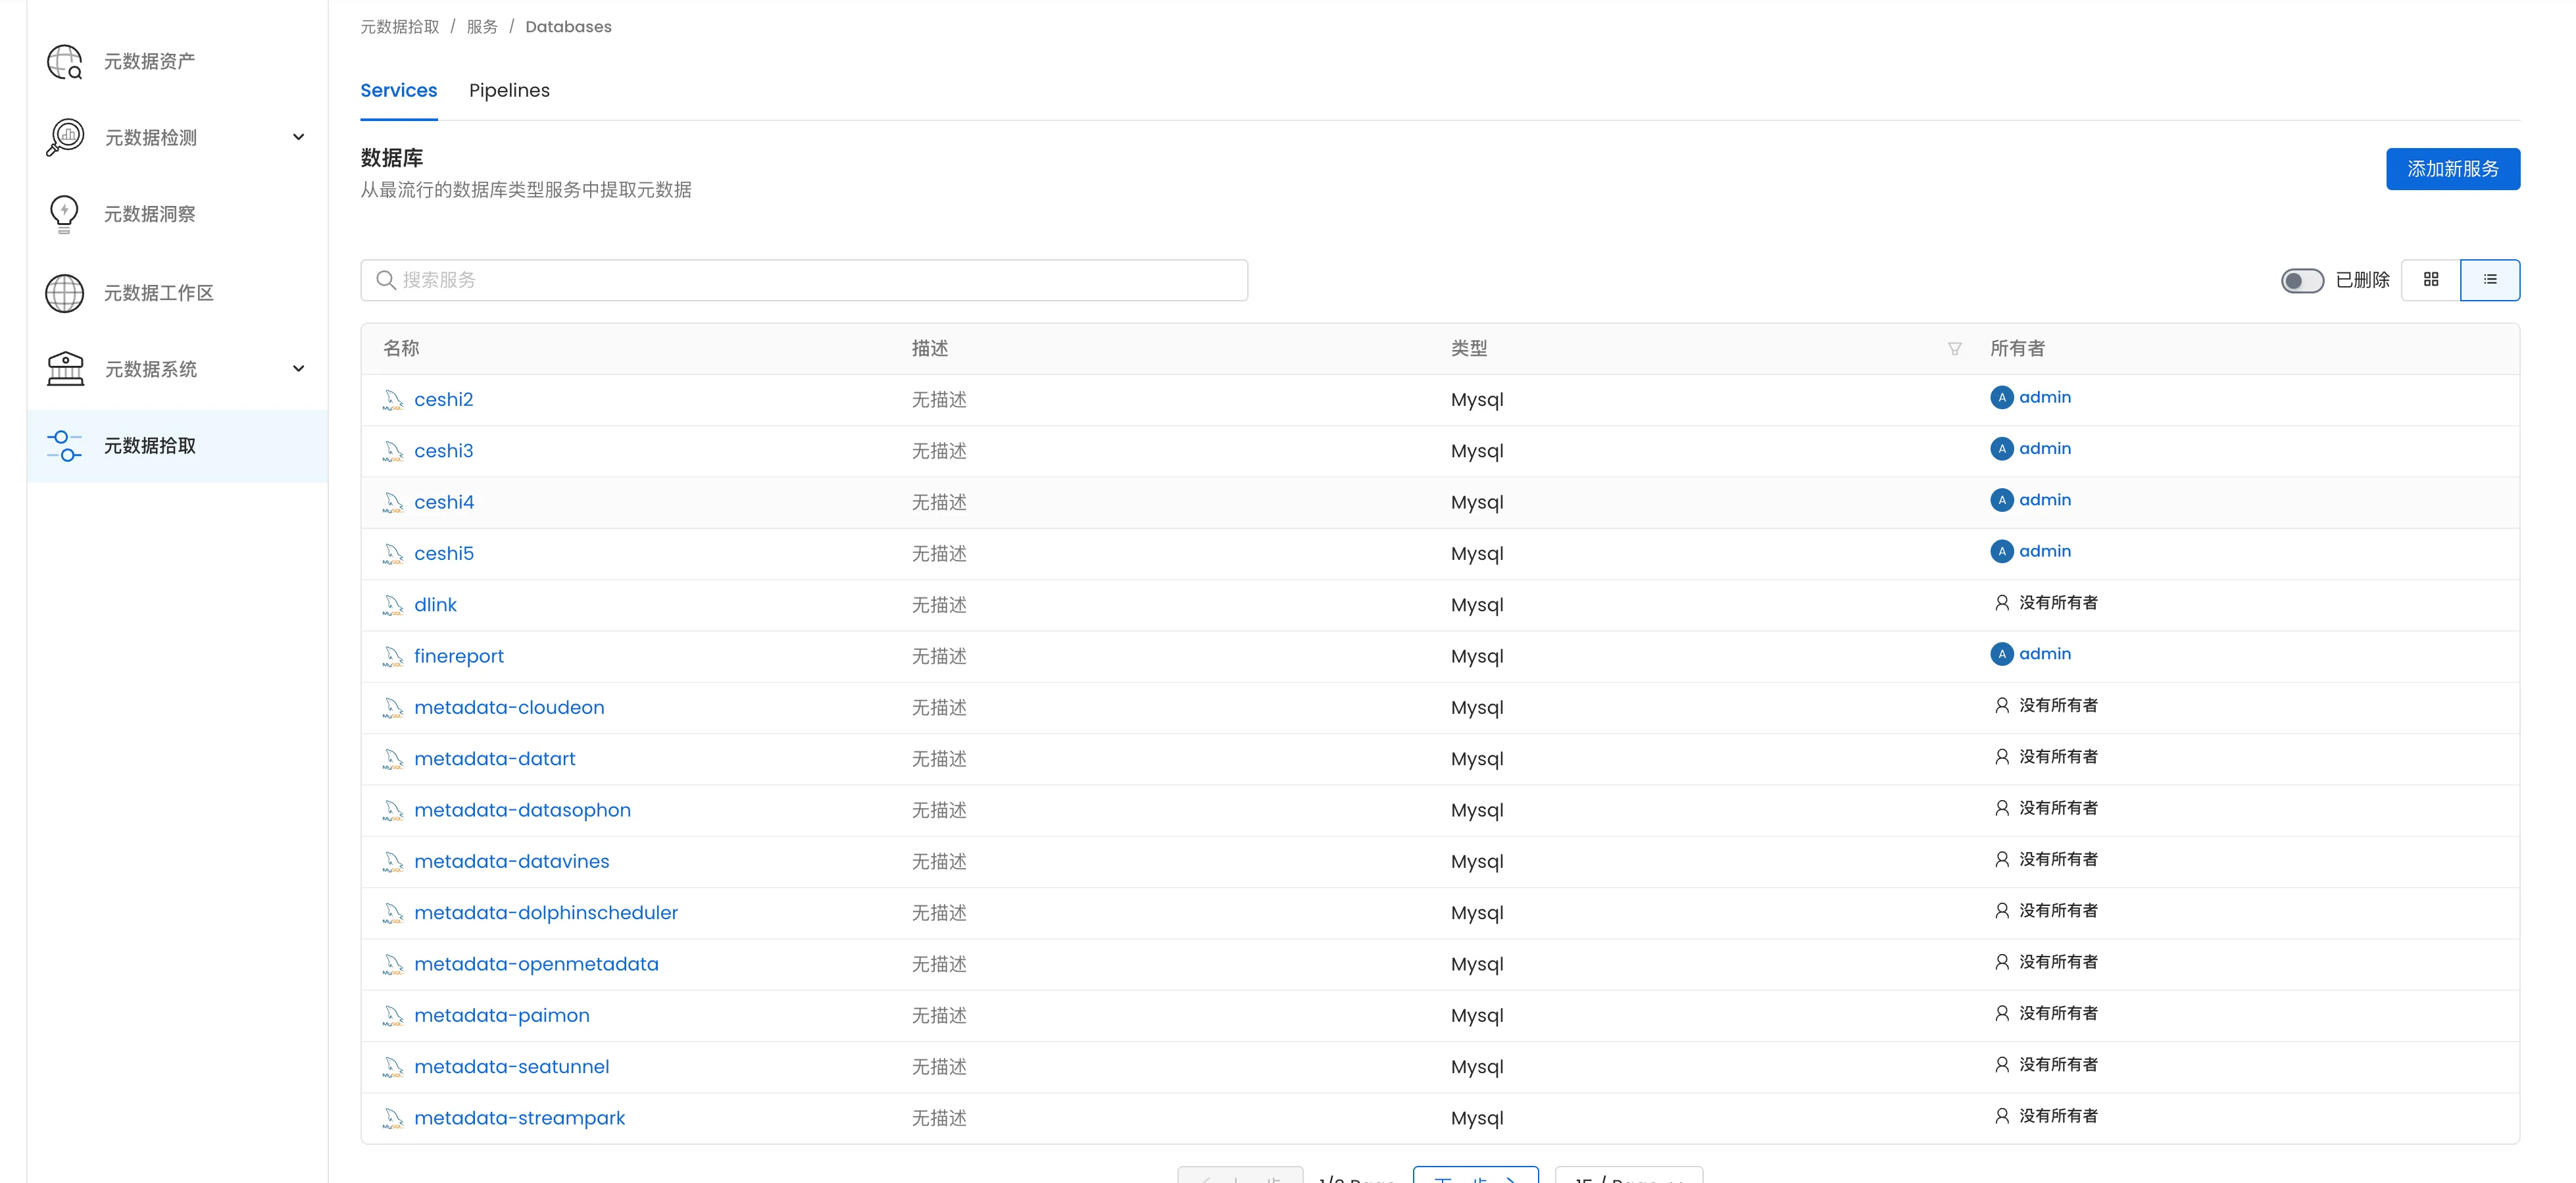Click the 元数据洞察 lightbulb icon
Screen dimensions: 2576x1183
point(64,214)
